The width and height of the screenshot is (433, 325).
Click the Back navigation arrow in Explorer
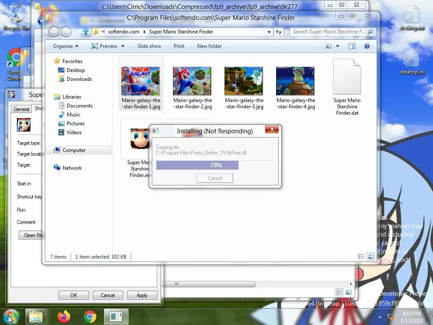(54, 32)
